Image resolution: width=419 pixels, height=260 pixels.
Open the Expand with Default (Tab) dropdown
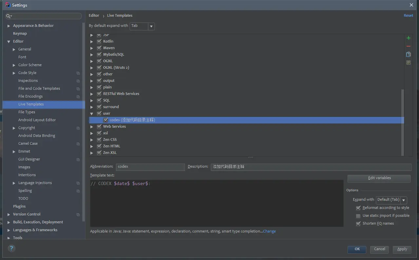click(x=404, y=200)
